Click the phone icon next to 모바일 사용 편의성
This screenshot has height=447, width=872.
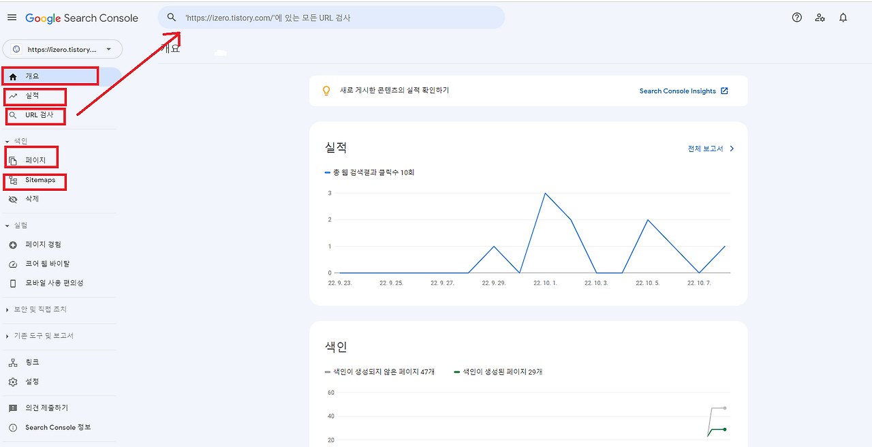point(13,283)
